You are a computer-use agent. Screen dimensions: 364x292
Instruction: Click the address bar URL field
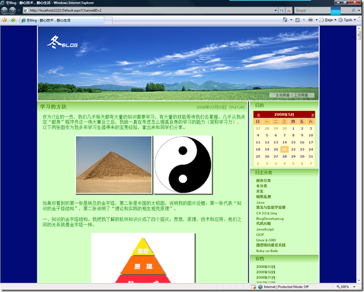tap(148, 10)
